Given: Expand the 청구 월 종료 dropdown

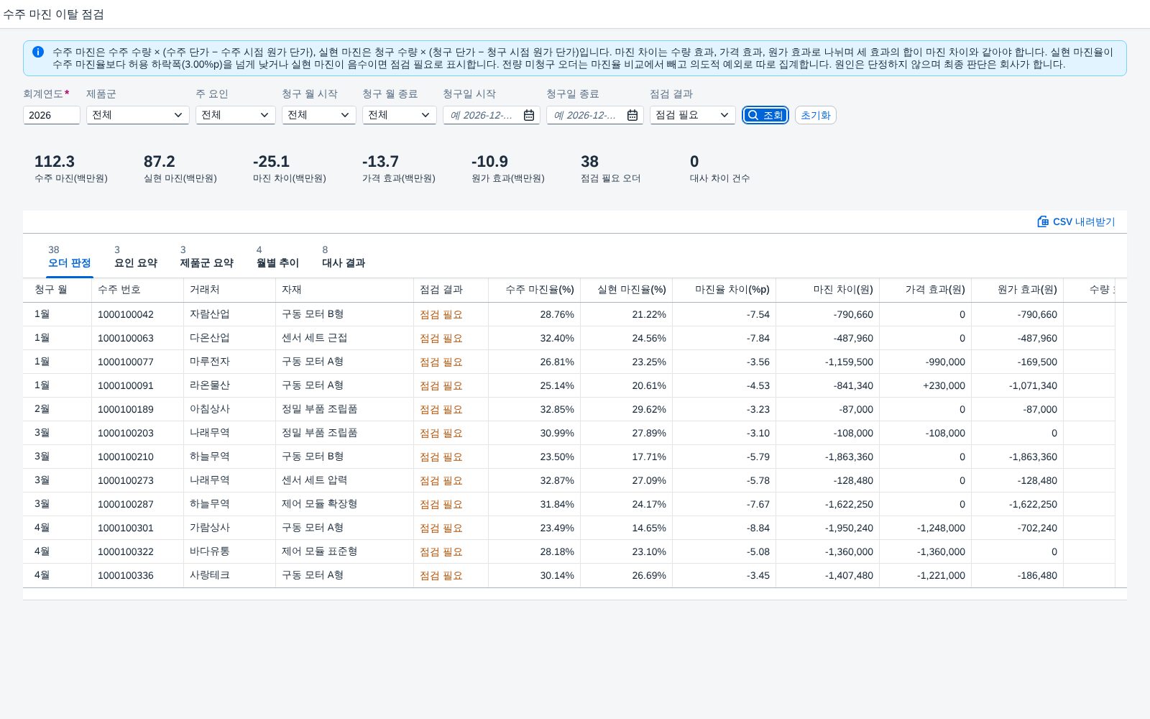Looking at the screenshot, I should (x=400, y=115).
